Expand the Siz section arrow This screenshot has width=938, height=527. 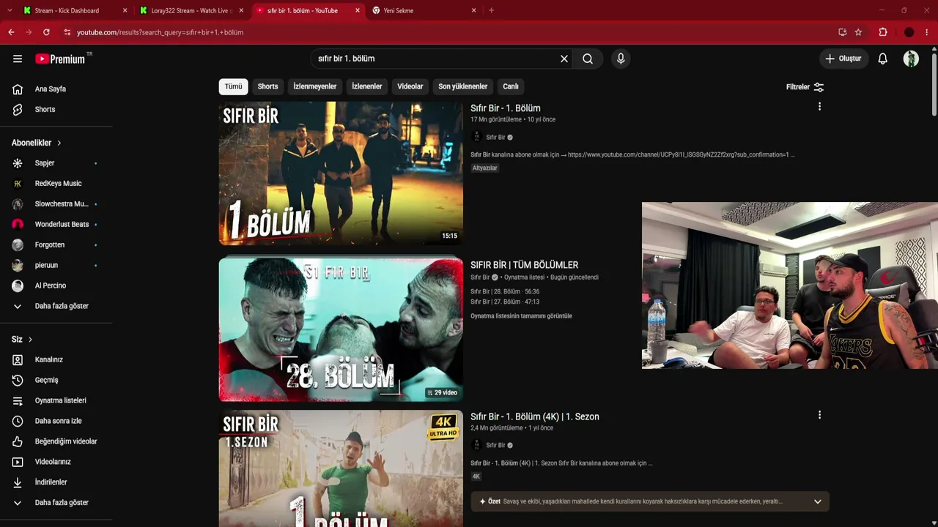click(x=30, y=340)
